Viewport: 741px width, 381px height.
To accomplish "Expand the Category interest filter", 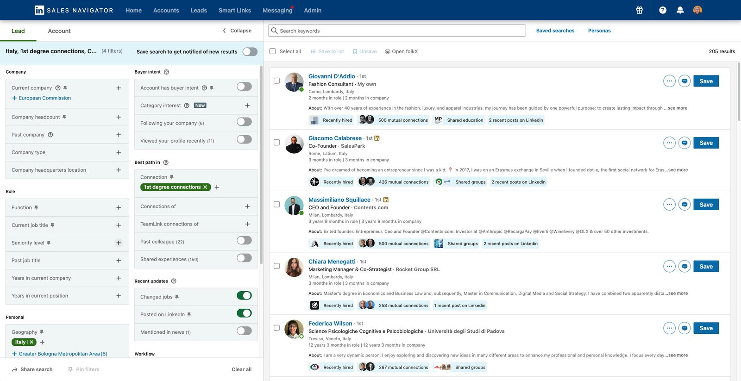I will point(247,106).
